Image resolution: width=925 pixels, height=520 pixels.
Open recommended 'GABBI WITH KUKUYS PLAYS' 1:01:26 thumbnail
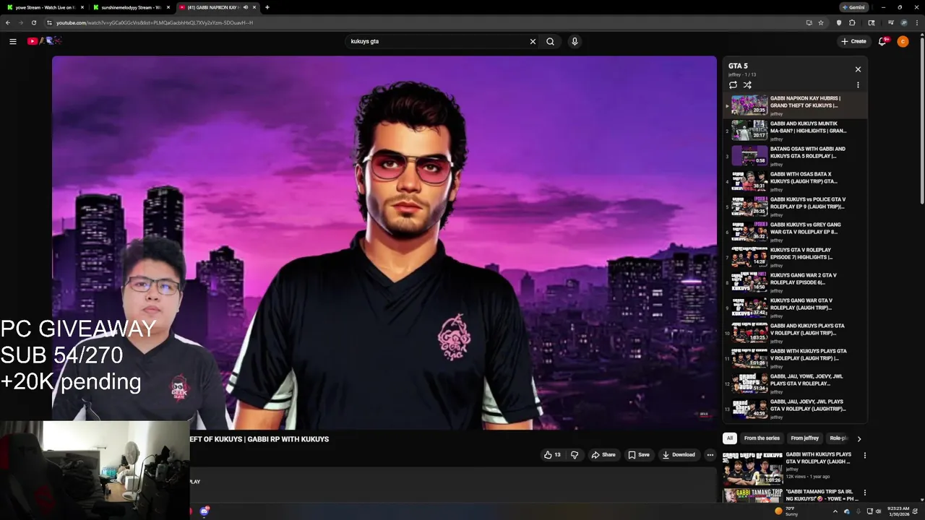click(x=752, y=467)
